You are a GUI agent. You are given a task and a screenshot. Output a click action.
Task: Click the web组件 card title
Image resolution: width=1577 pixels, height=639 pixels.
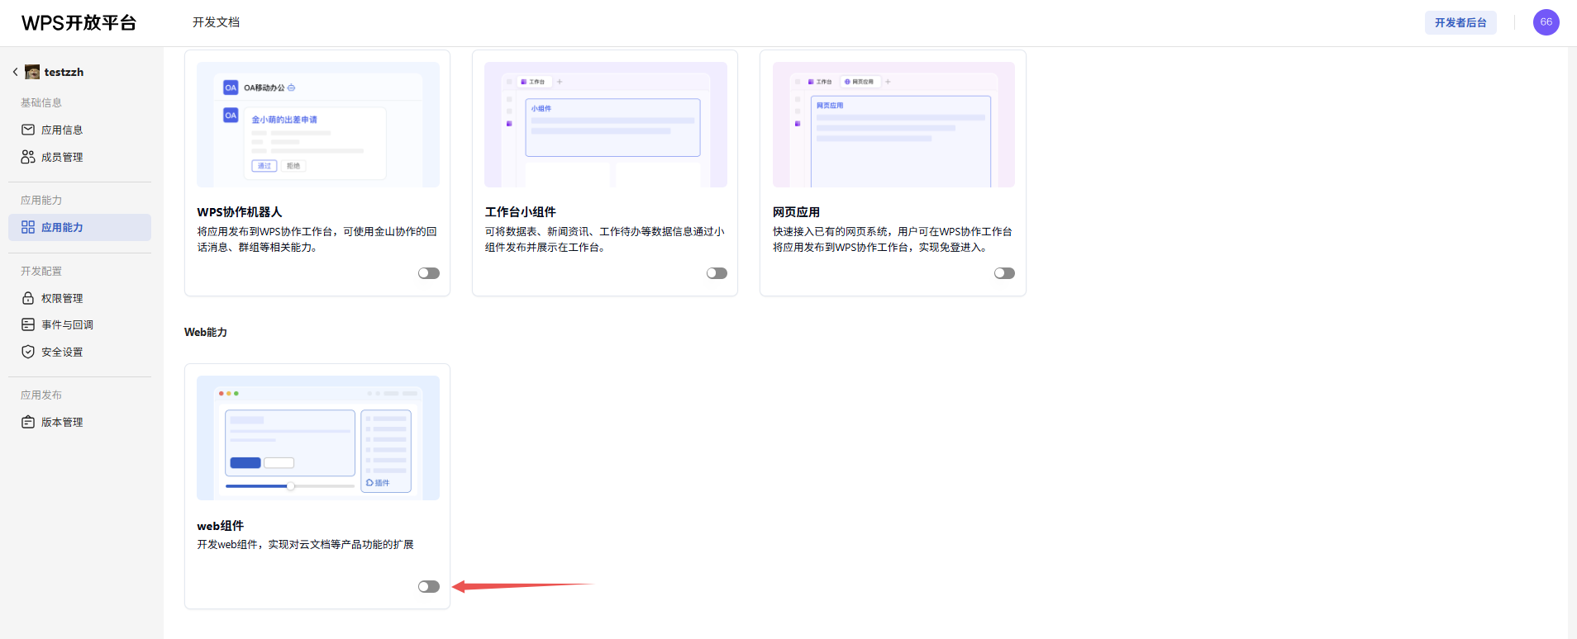(x=220, y=526)
